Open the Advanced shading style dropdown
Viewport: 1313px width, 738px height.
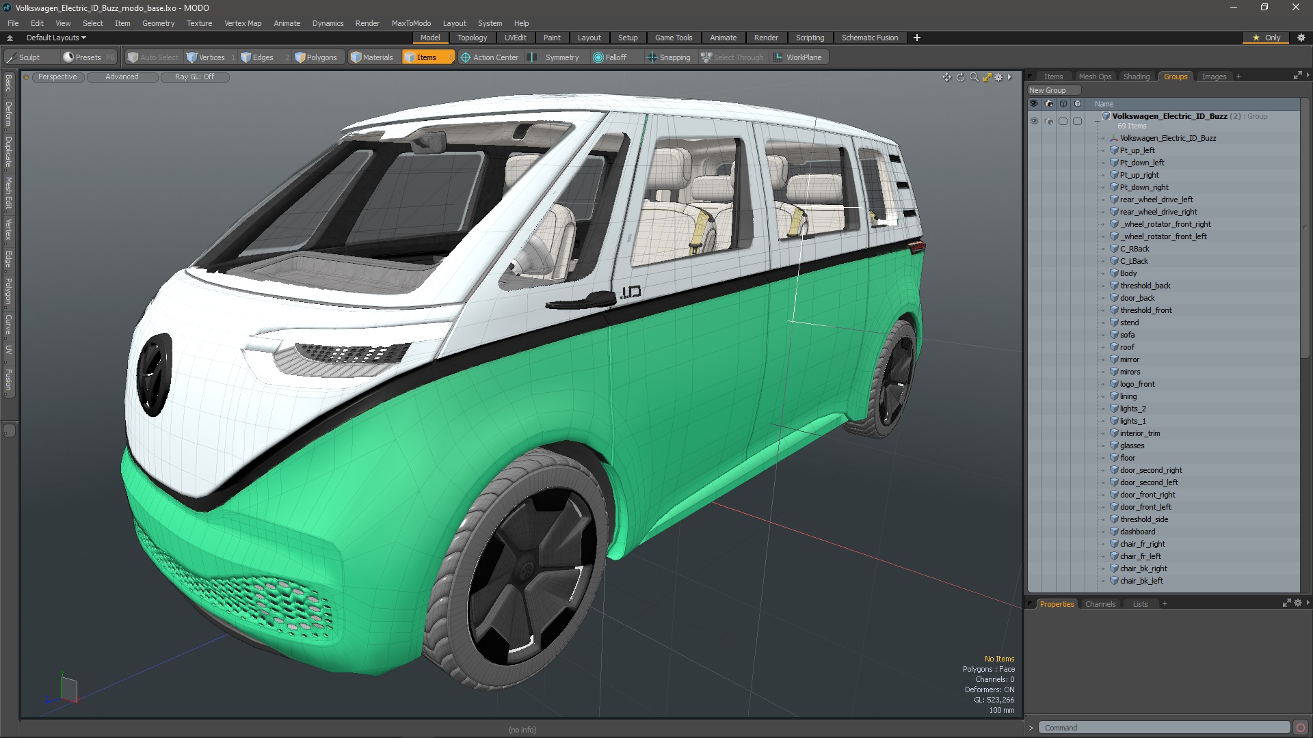pos(122,77)
